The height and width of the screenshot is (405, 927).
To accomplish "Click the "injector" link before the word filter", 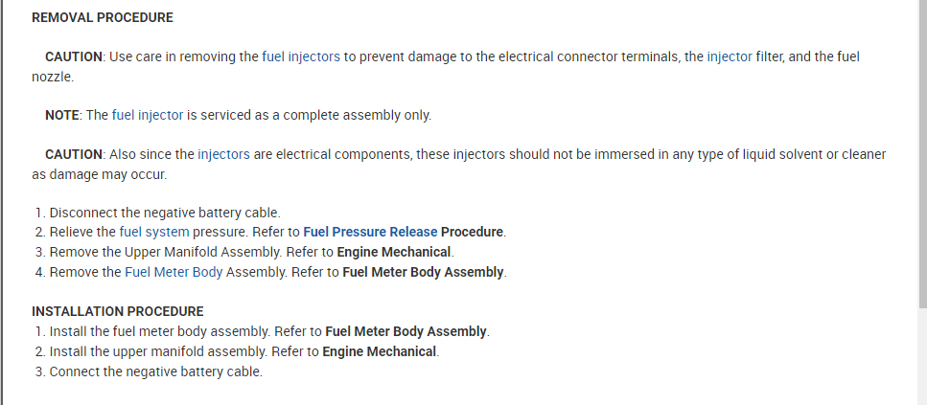I will pyautogui.click(x=730, y=56).
